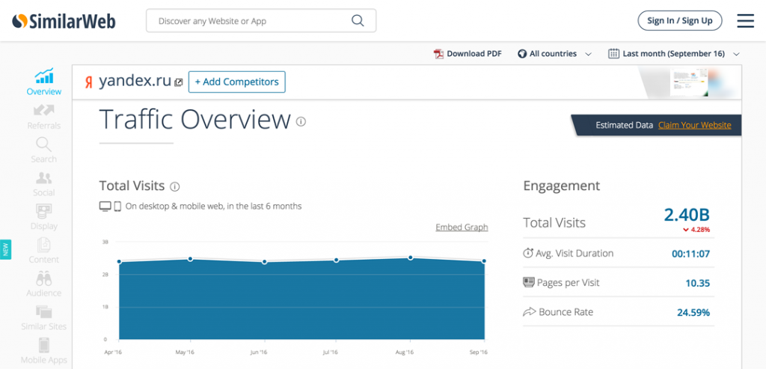Viewport: 766px width, 369px height.
Task: Click the Content document icon
Action: pos(44,245)
